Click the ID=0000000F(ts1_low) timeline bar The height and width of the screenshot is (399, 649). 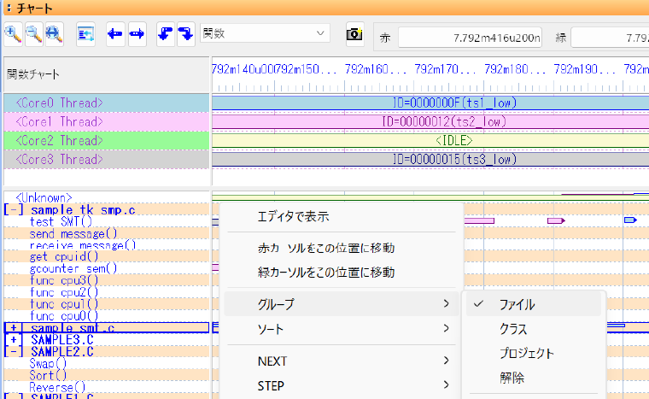[430, 103]
